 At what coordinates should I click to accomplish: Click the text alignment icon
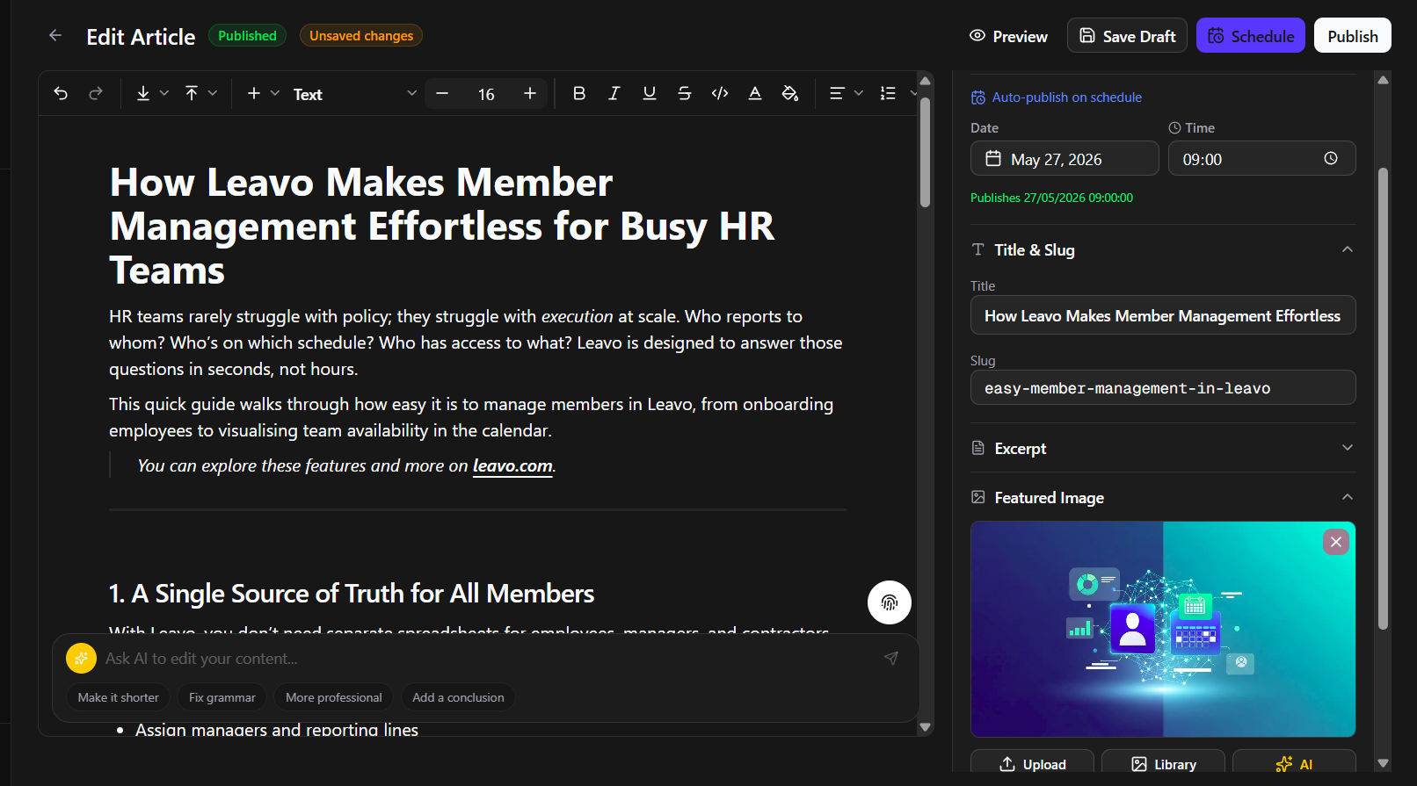[x=837, y=93]
